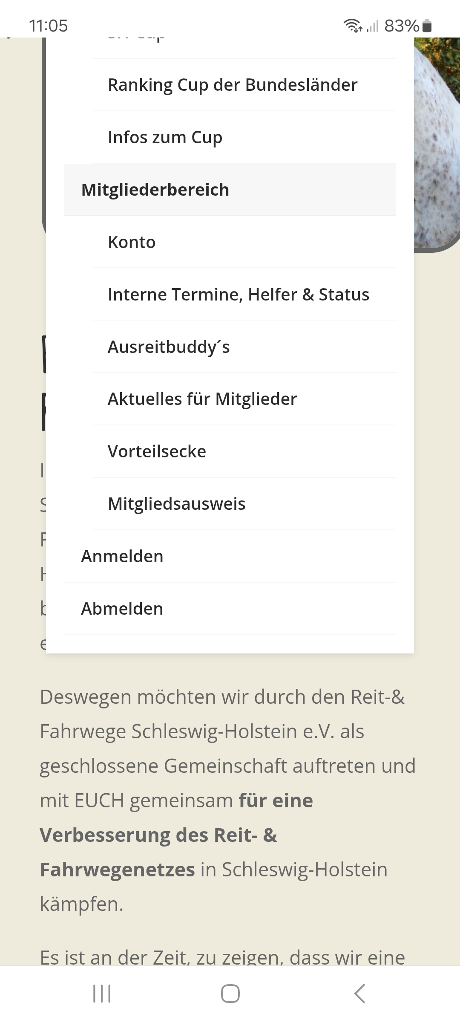Screen dimensions: 460x1023
Task: Open the Mitgliedsausweis page
Action: click(x=176, y=504)
